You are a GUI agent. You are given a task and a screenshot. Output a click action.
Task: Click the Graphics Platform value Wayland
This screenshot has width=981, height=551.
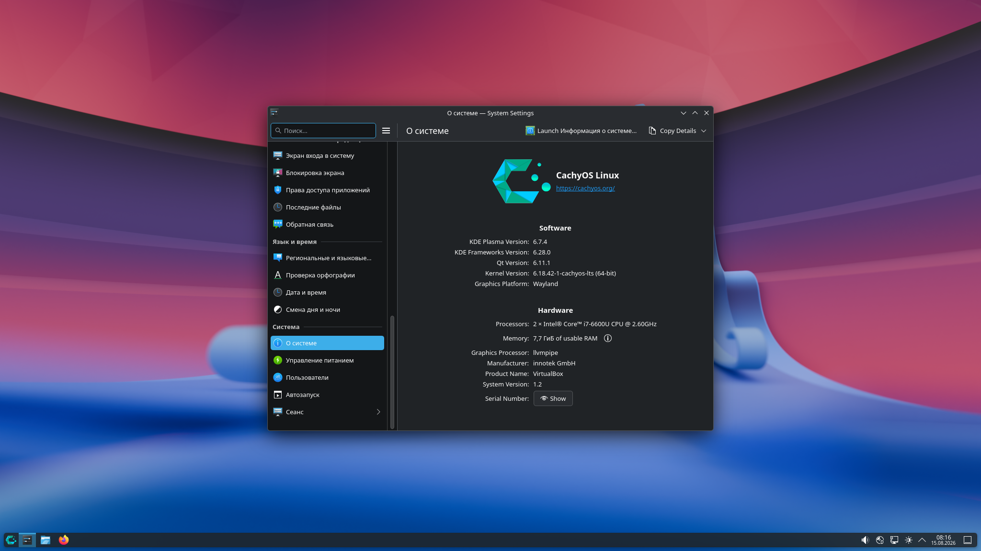point(546,284)
